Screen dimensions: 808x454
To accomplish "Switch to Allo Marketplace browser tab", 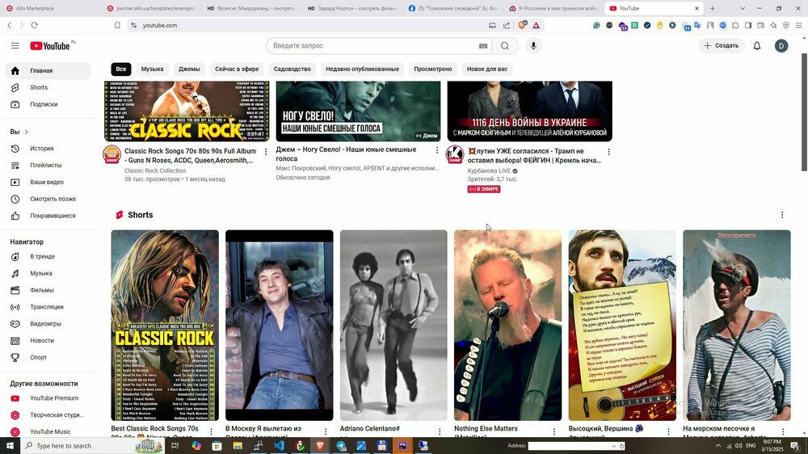I will point(49,8).
